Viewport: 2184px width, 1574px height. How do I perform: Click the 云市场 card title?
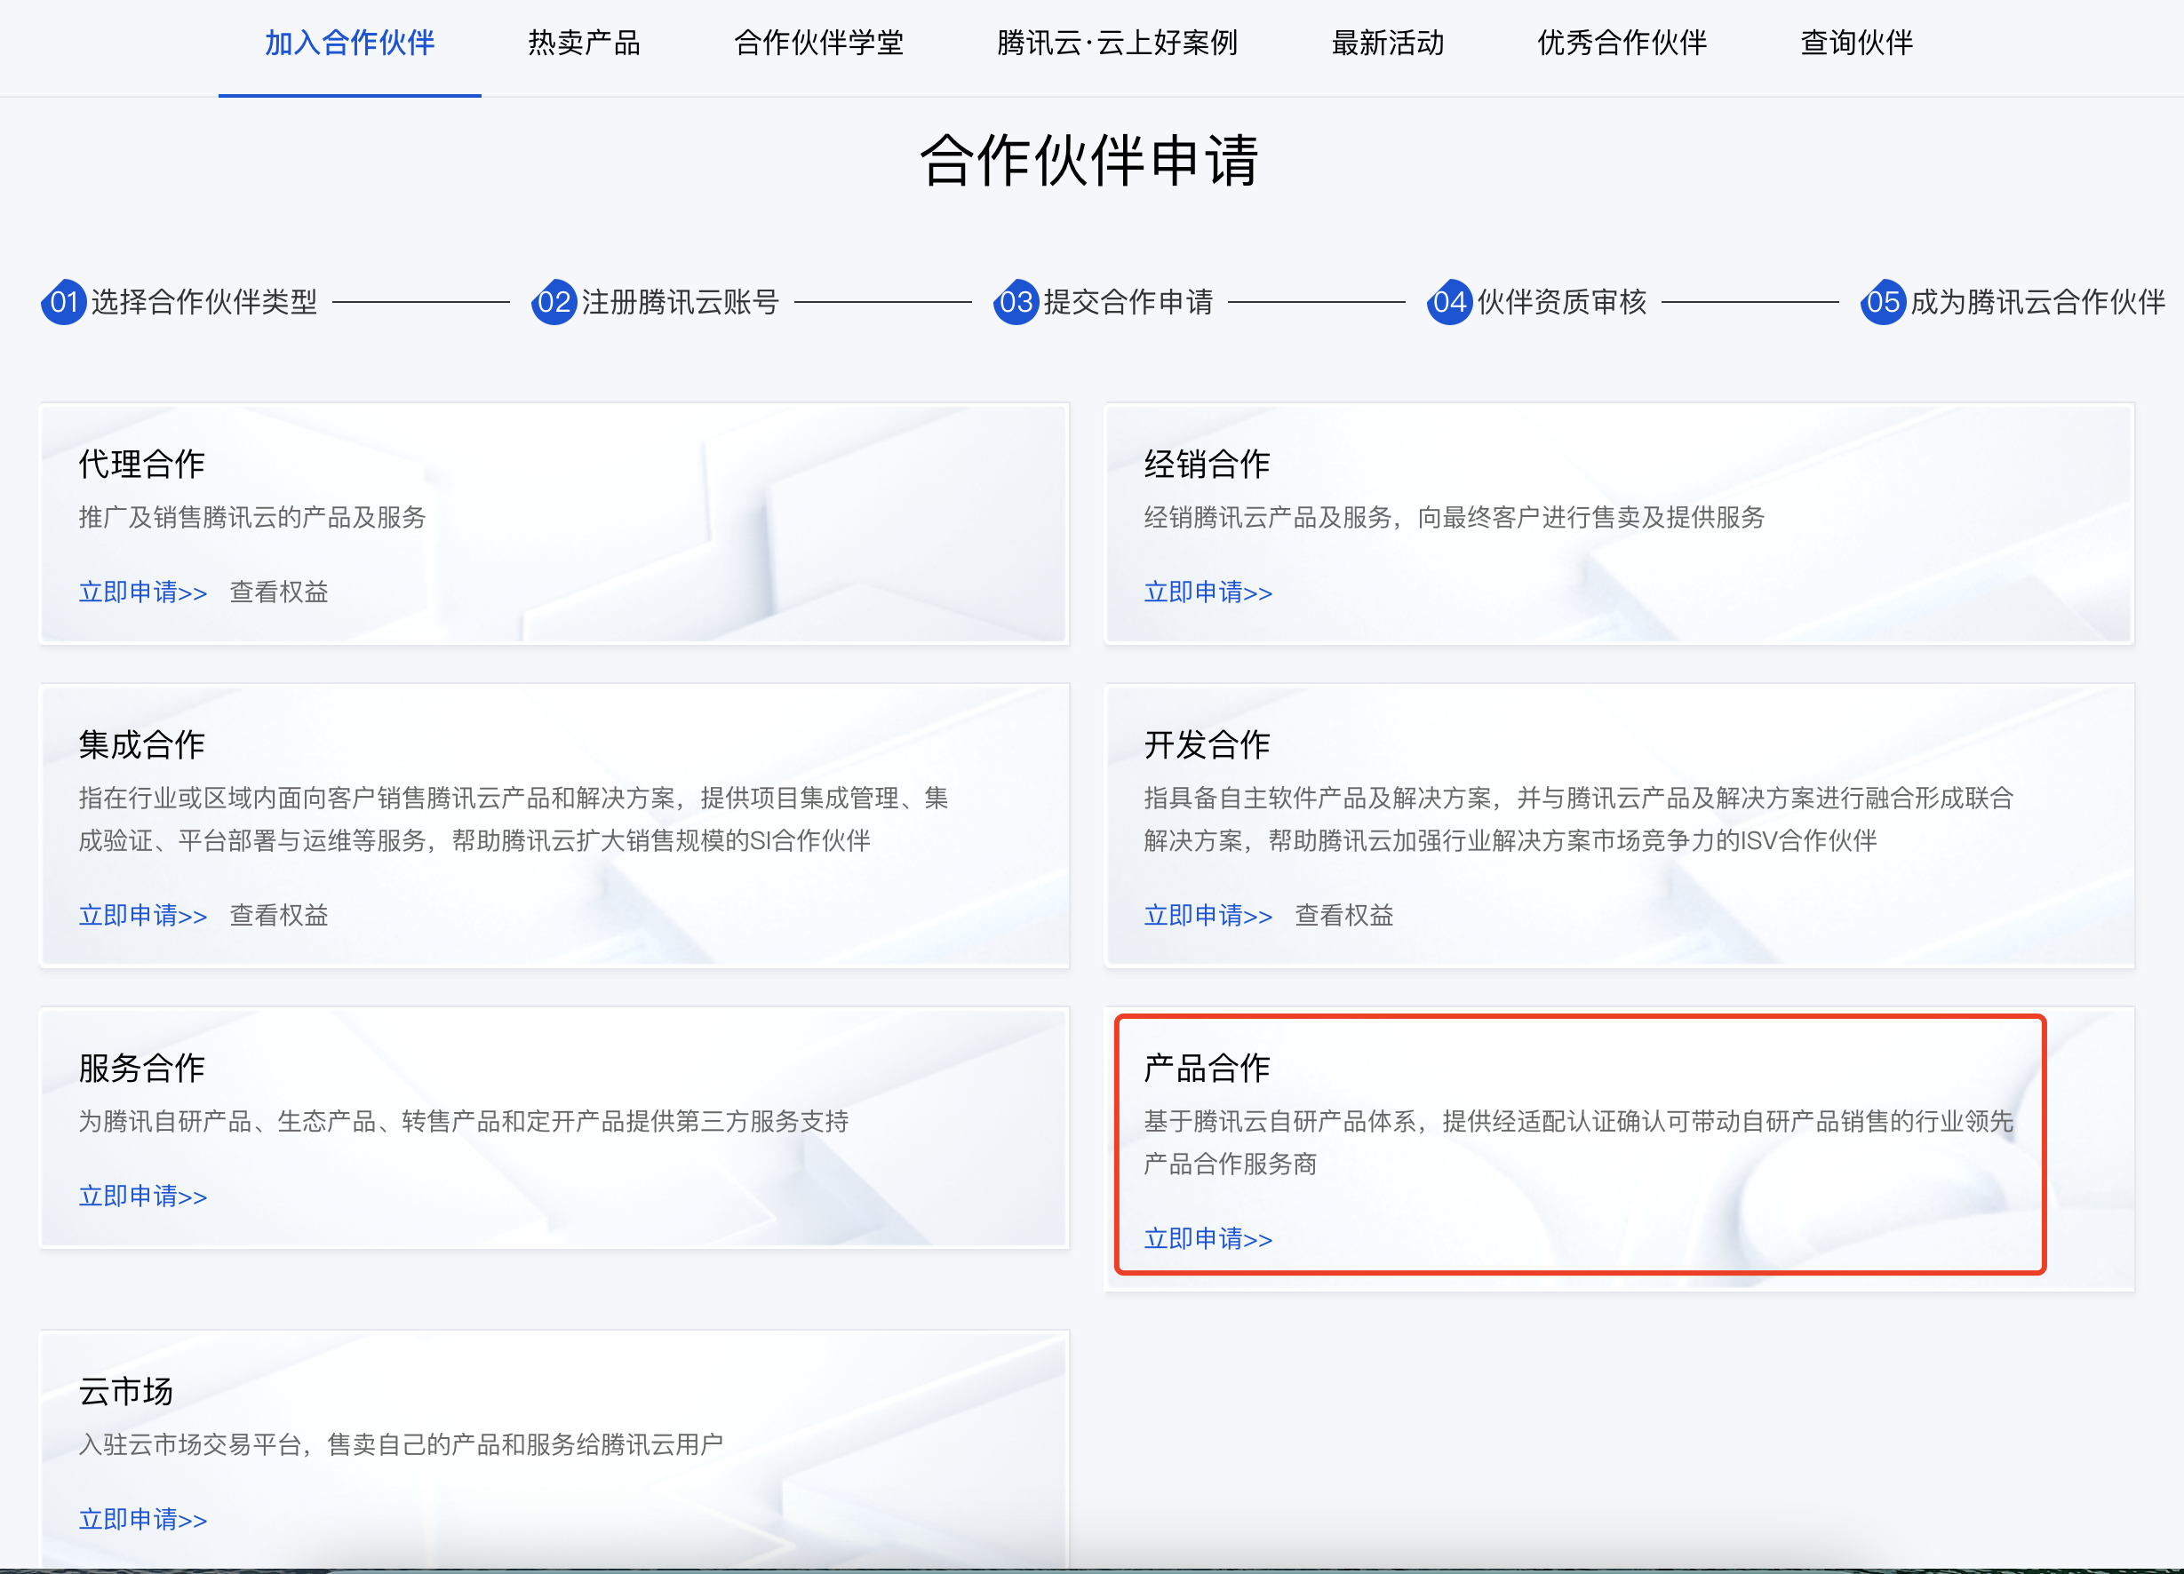pyautogui.click(x=126, y=1392)
